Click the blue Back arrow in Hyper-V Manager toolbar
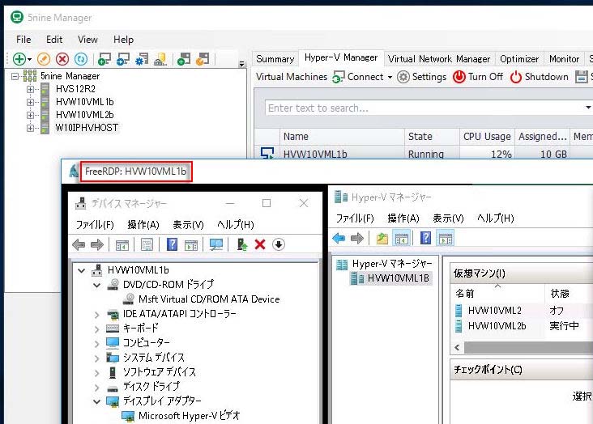 (339, 238)
